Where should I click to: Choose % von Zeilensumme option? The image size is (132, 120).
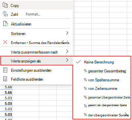click(x=102, y=89)
